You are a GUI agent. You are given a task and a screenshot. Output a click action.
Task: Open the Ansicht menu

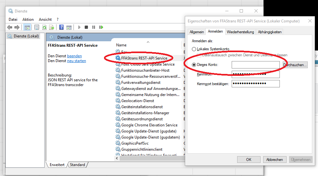point(45,20)
